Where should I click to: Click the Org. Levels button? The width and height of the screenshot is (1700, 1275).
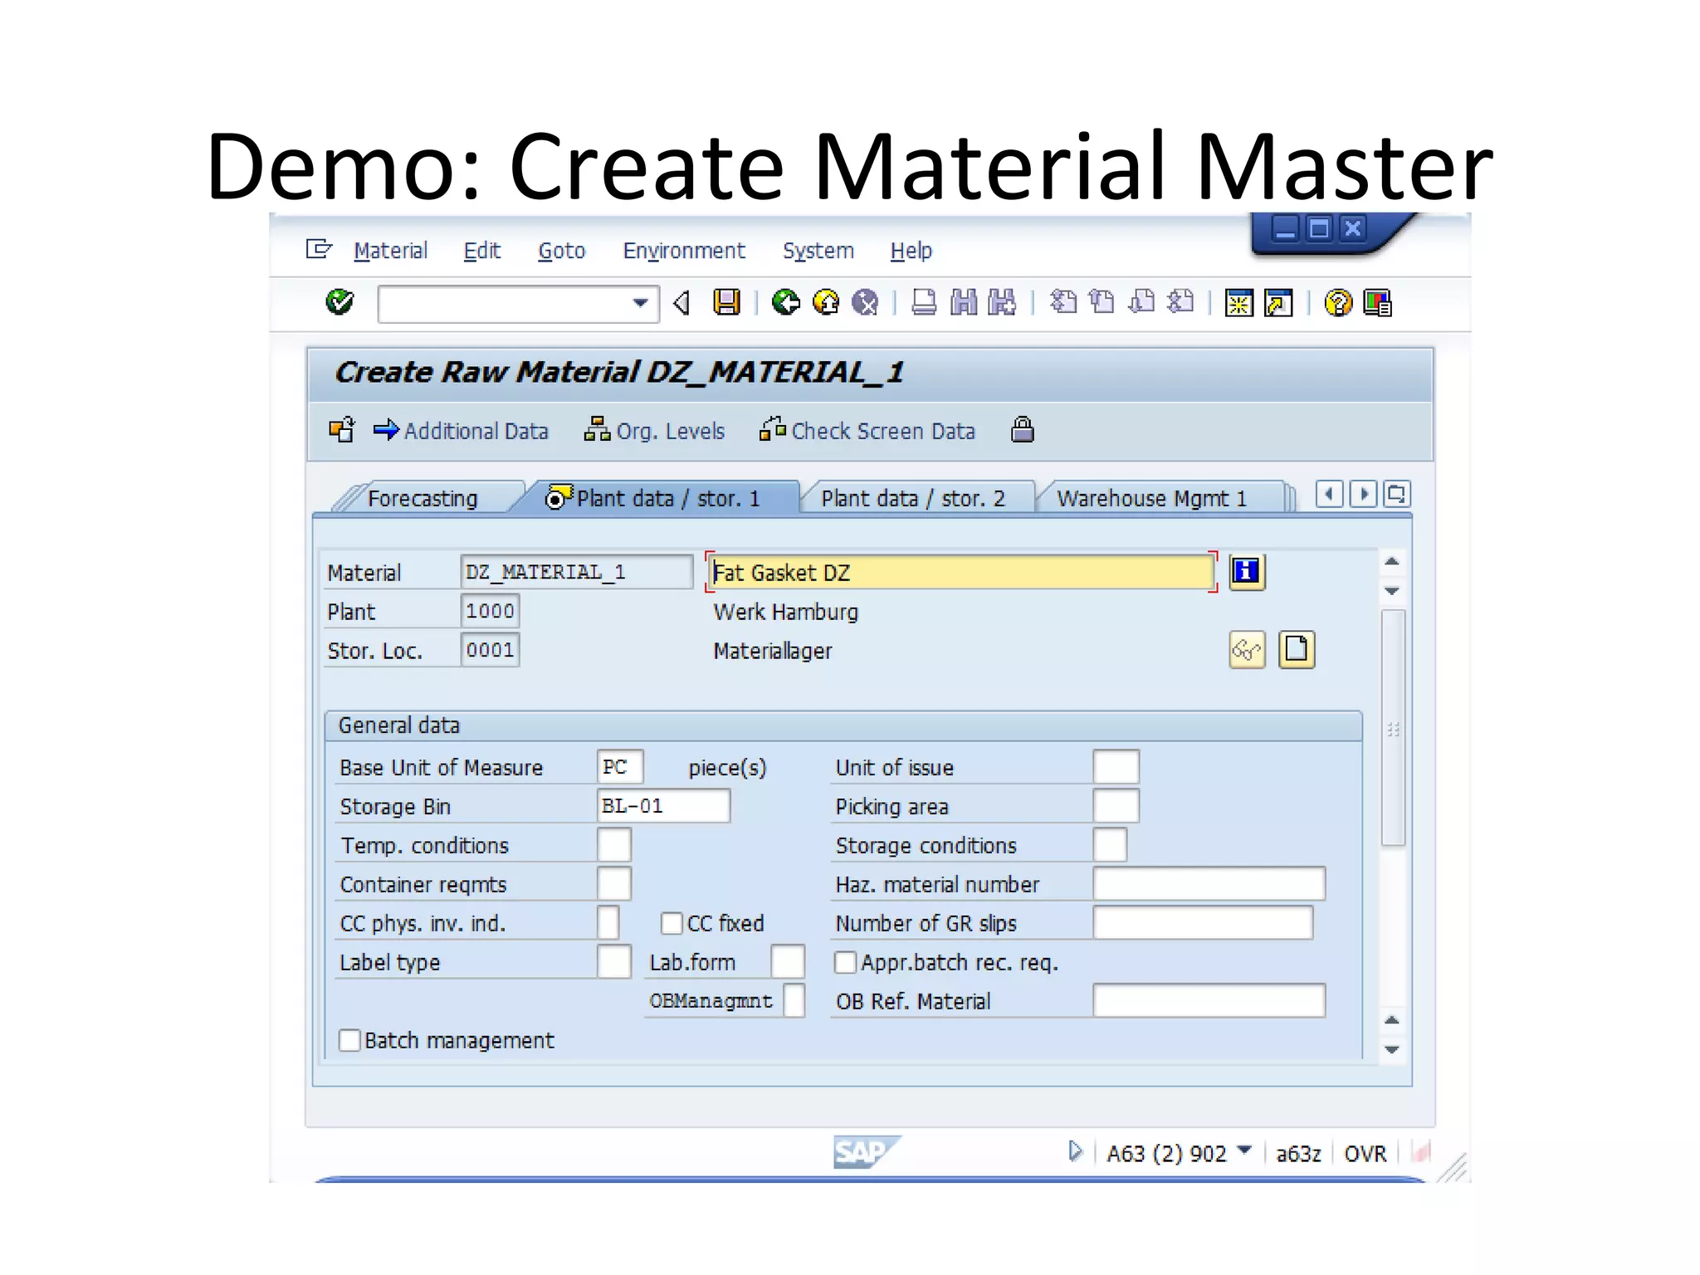pyautogui.click(x=655, y=431)
